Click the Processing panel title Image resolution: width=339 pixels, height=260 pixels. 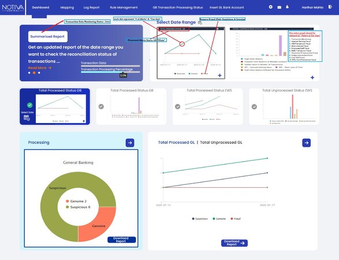39,143
